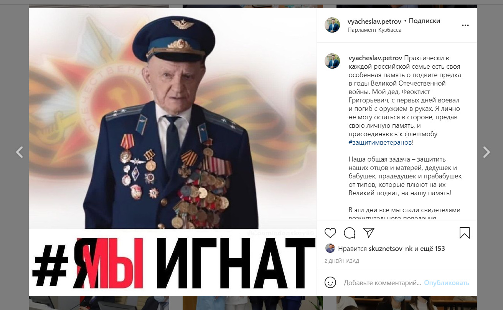Open the three-dot more options menu

(x=465, y=25)
